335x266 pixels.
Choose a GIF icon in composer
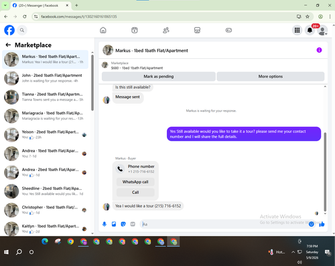pos(133,224)
